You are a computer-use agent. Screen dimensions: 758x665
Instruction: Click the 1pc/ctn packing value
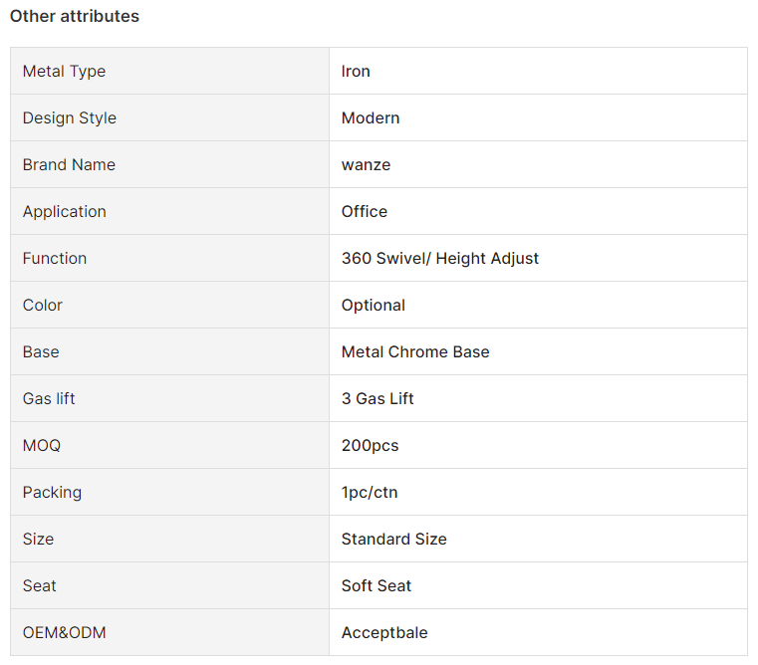(x=370, y=493)
